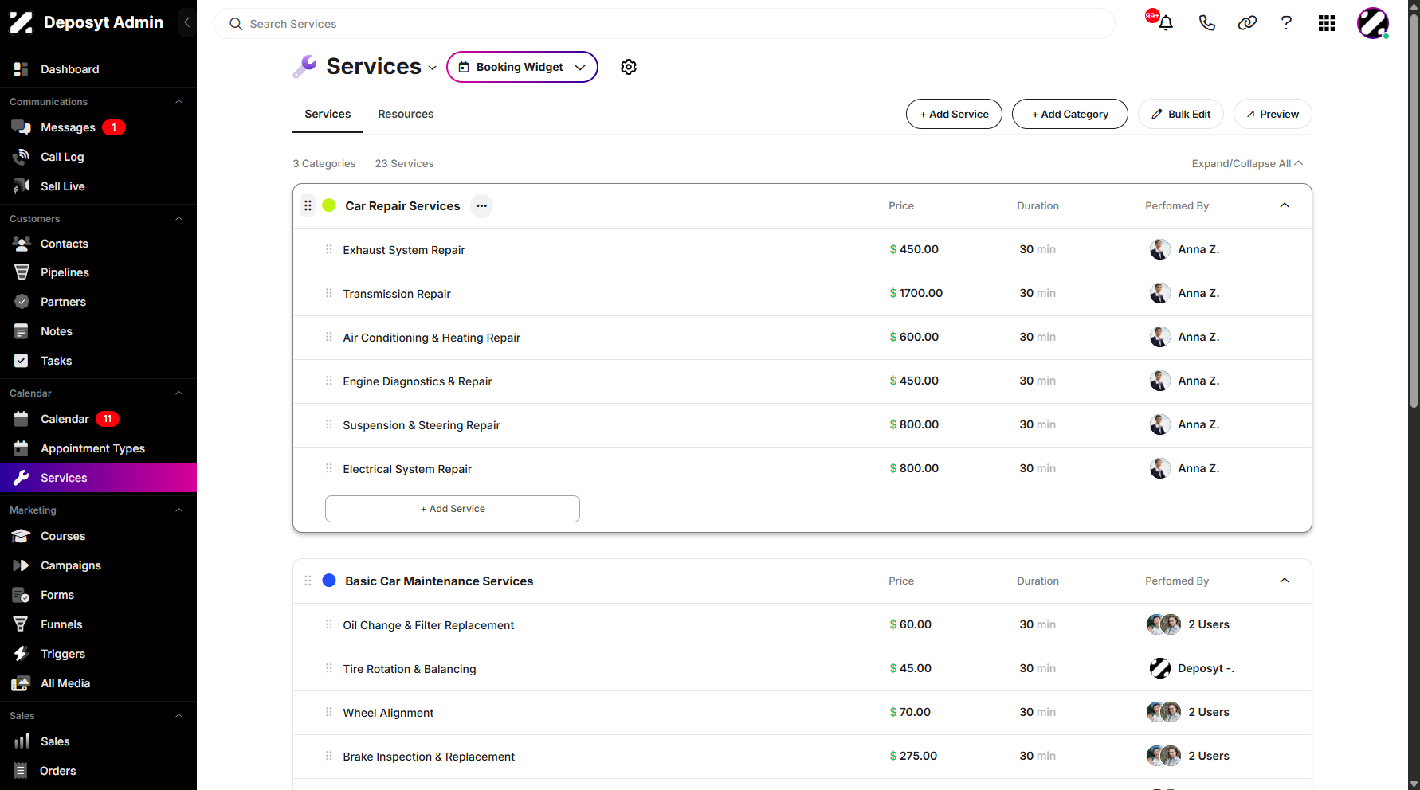Open Booking Widget dropdown

point(522,67)
